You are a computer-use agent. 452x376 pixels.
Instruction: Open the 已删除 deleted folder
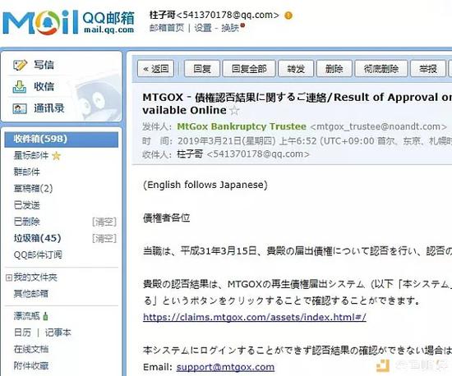click(26, 222)
